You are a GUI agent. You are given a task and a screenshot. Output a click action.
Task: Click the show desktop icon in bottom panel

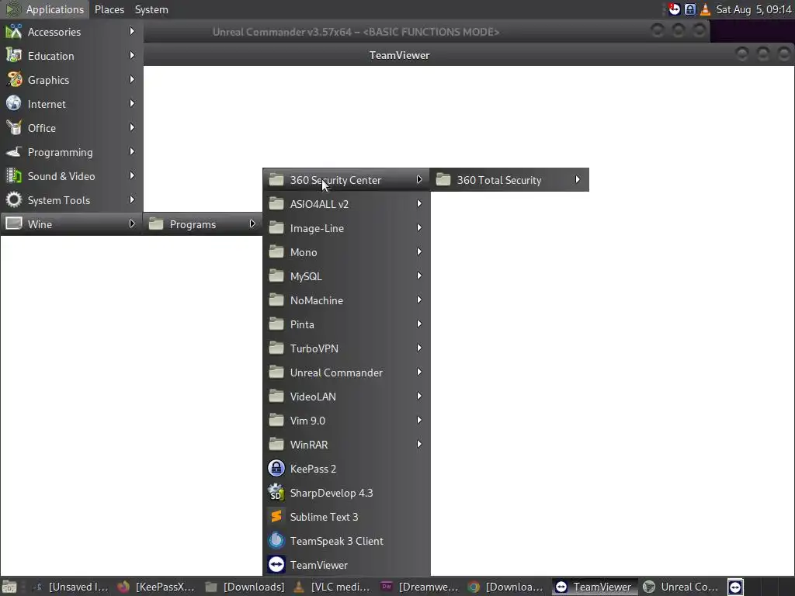click(x=9, y=587)
